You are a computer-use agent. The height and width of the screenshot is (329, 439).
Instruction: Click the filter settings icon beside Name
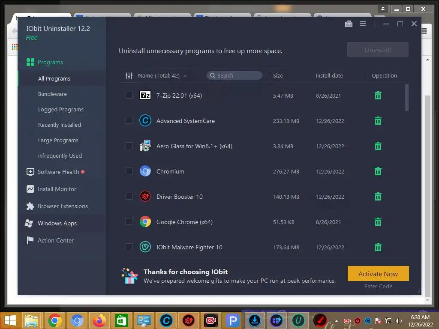coord(129,75)
